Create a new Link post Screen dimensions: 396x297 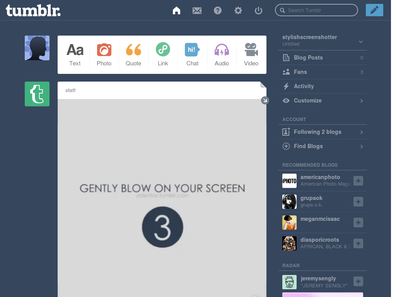click(163, 55)
